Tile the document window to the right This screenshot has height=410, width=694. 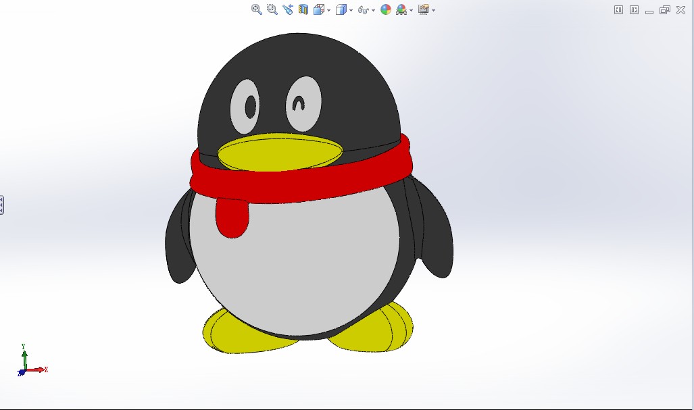635,9
